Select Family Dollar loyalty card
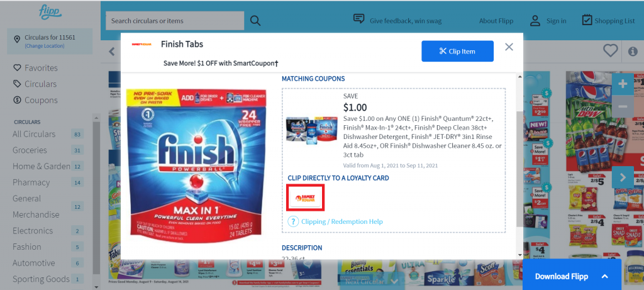Viewport: 644px width, 290px height. coord(306,198)
